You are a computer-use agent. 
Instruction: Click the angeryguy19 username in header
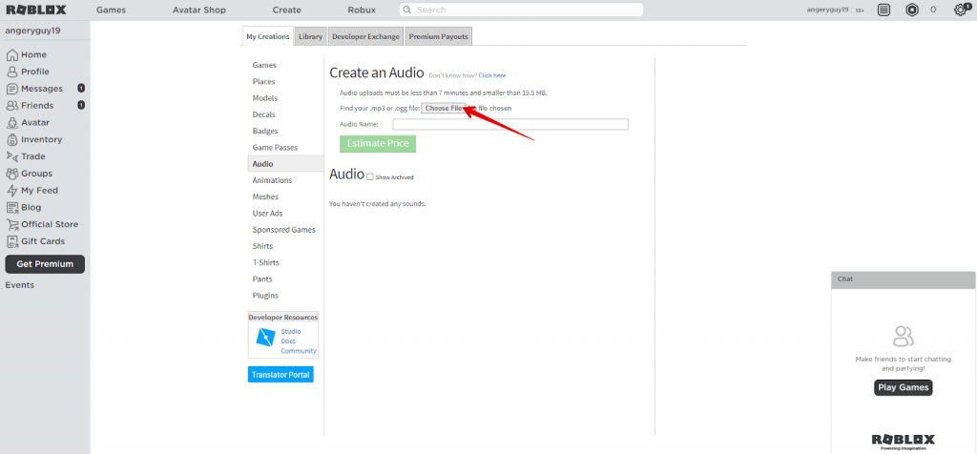pyautogui.click(x=827, y=10)
